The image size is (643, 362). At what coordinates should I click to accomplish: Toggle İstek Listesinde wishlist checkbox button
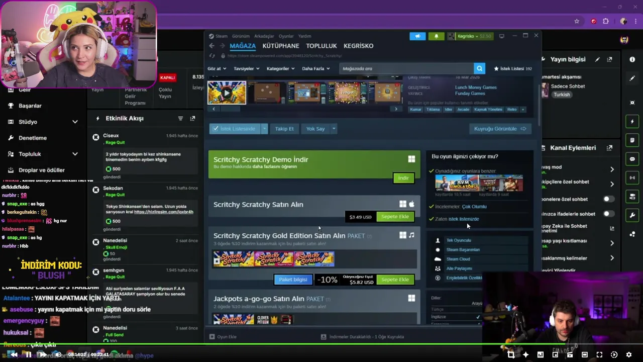235,129
